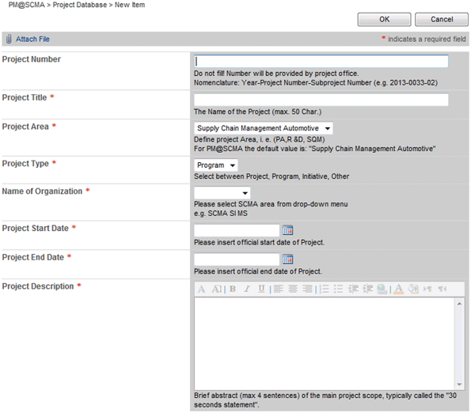Open the font color picker

tap(398, 289)
